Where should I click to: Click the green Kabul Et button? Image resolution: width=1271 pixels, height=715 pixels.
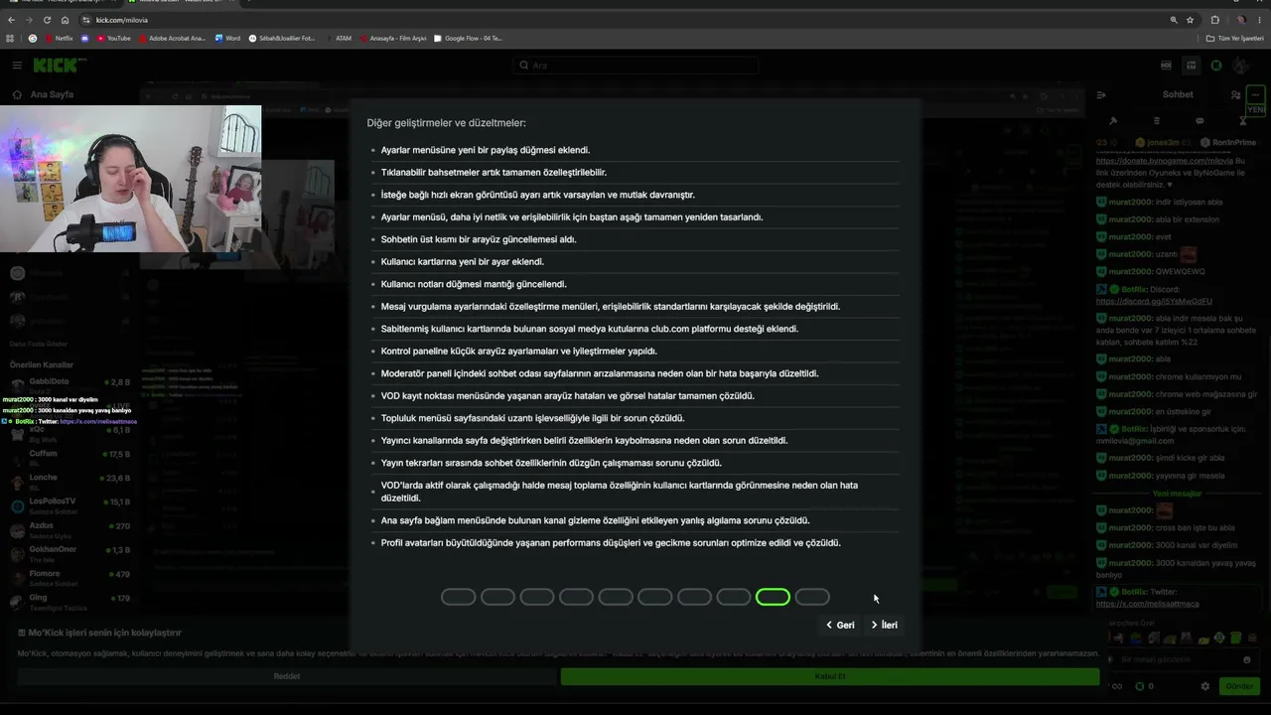pos(830,676)
